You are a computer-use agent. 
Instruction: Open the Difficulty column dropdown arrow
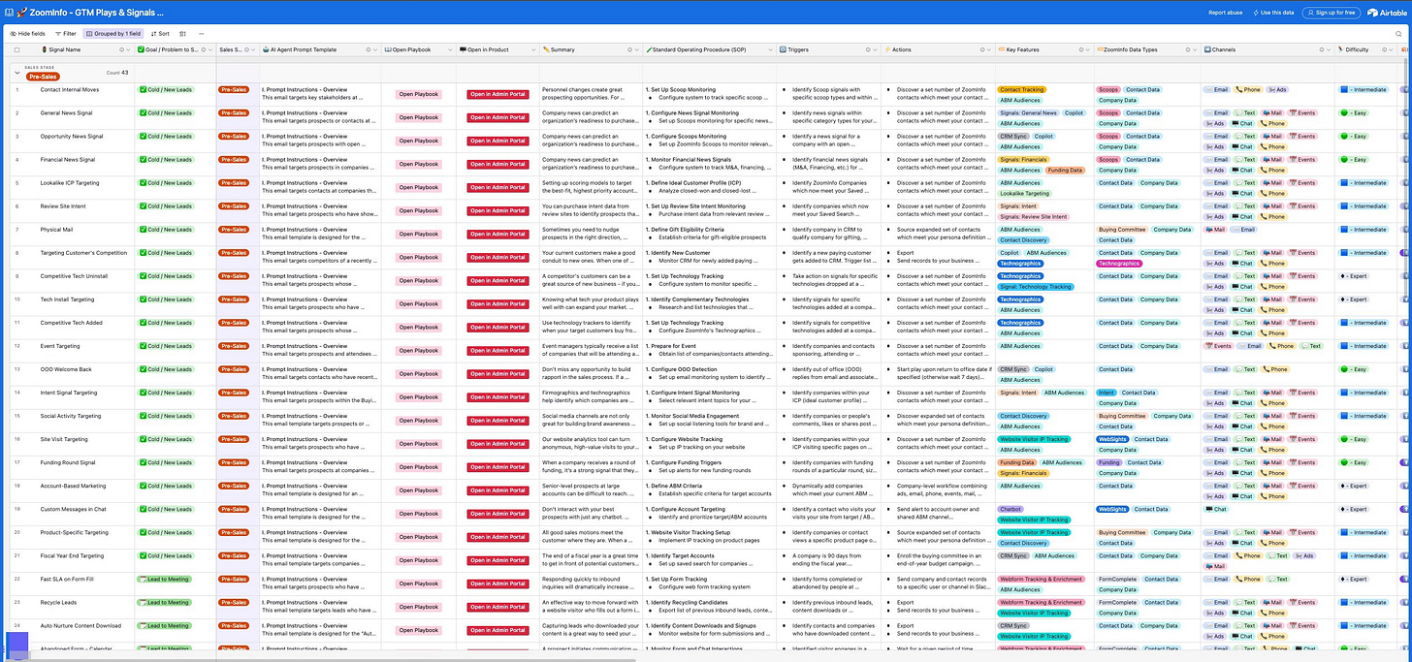[1391, 49]
